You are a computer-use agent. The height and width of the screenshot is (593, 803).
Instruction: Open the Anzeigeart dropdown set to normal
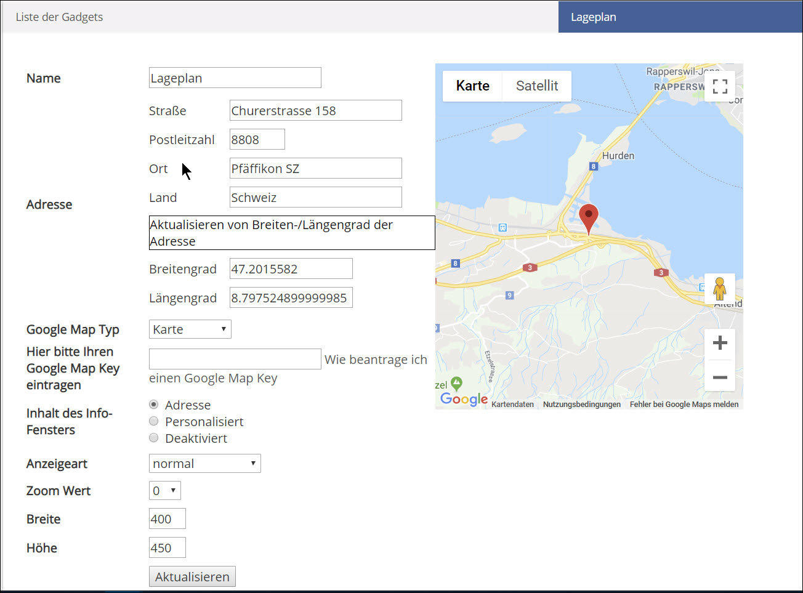pos(205,464)
